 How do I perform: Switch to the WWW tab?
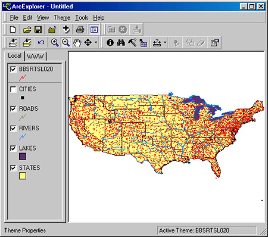tap(35, 57)
